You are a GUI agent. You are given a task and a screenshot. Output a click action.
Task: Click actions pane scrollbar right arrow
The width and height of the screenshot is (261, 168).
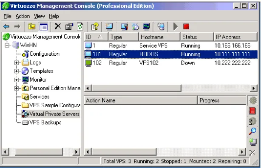(x=242, y=152)
